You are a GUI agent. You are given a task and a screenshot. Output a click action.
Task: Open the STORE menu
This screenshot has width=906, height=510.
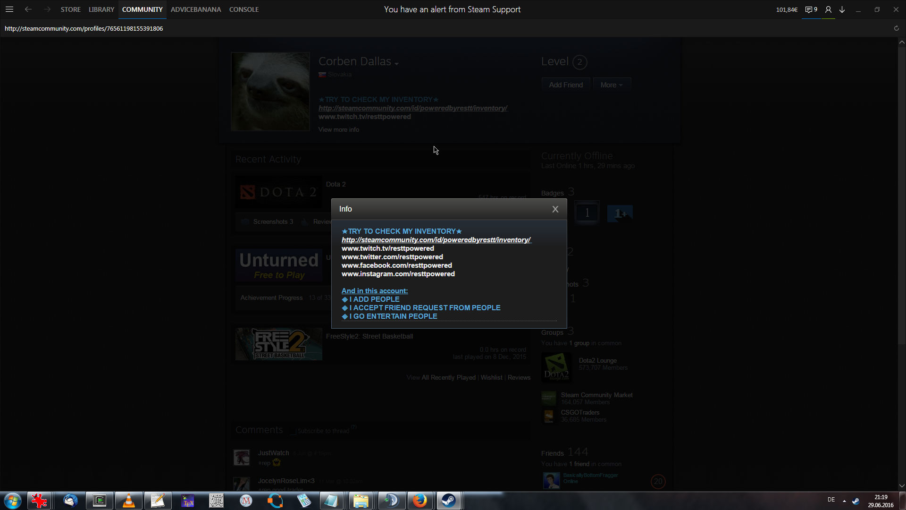(70, 9)
